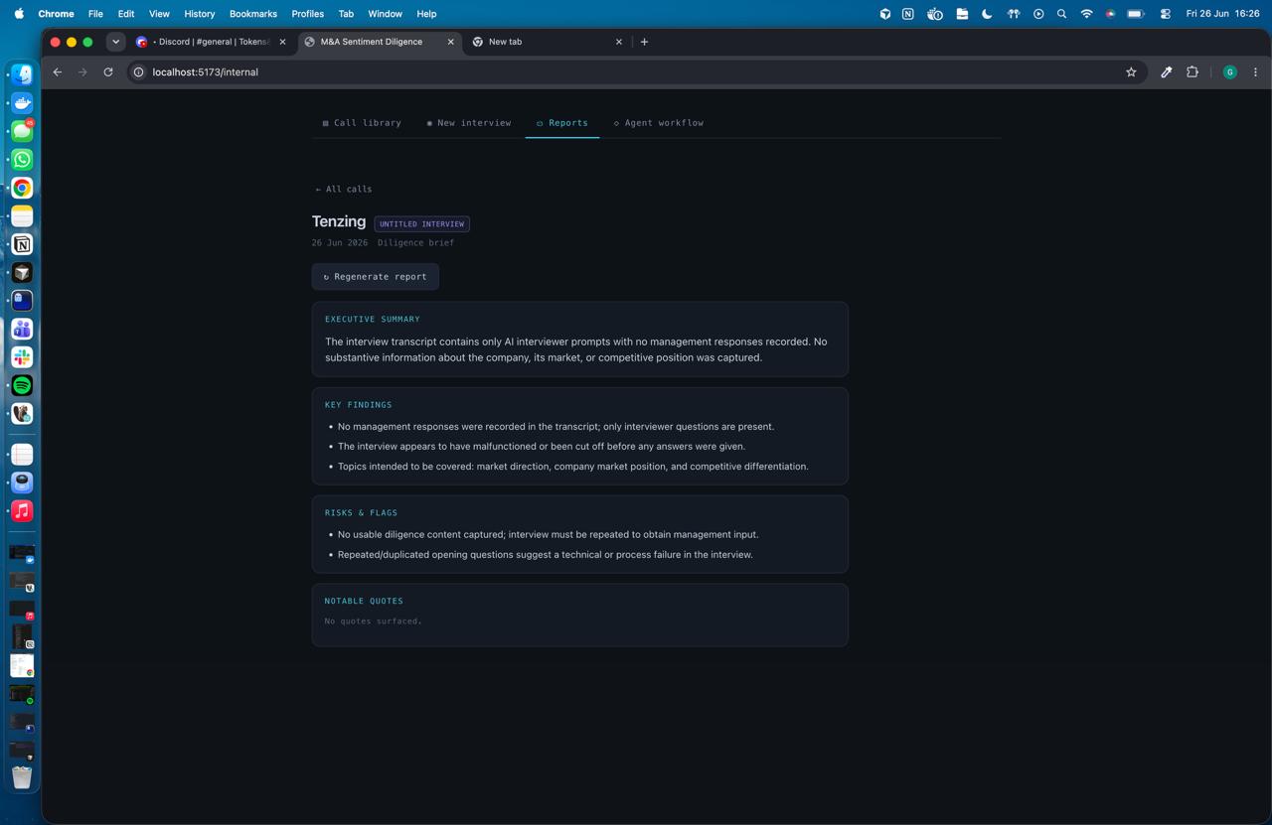Open the Apple menu

pyautogui.click(x=19, y=14)
